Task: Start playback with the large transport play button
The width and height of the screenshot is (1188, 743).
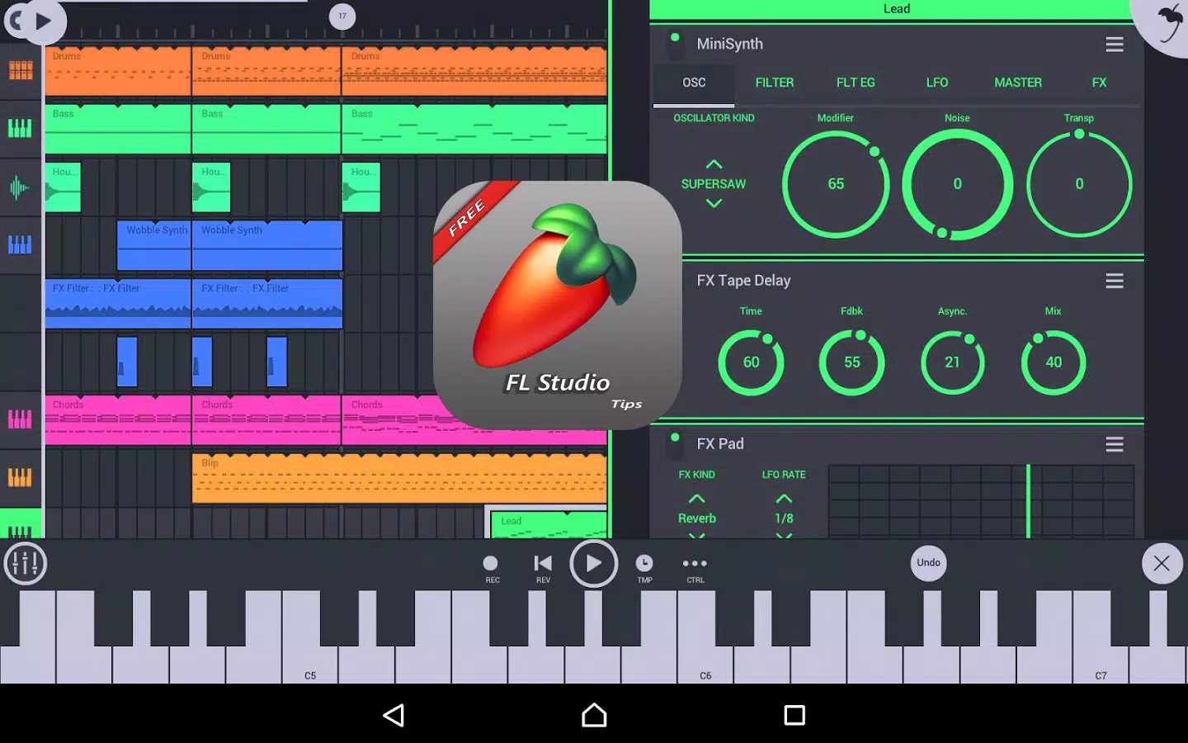Action: coord(593,564)
